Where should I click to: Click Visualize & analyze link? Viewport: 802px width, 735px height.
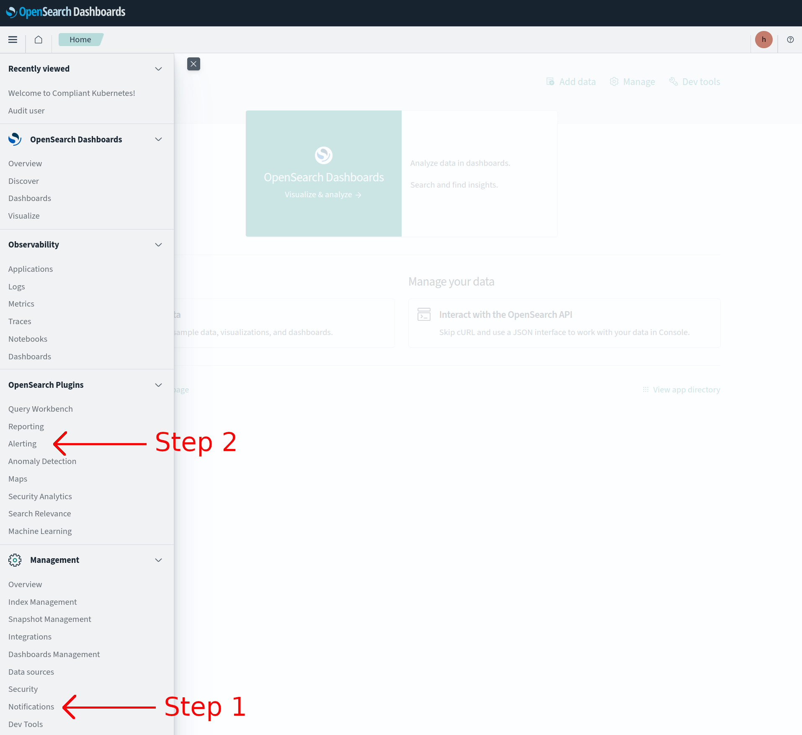pyautogui.click(x=323, y=195)
